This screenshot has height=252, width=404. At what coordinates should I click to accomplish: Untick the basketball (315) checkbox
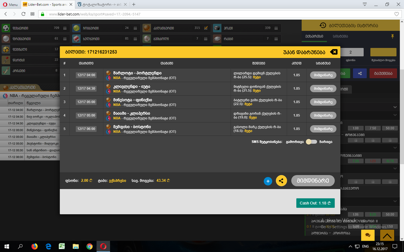(206, 28)
